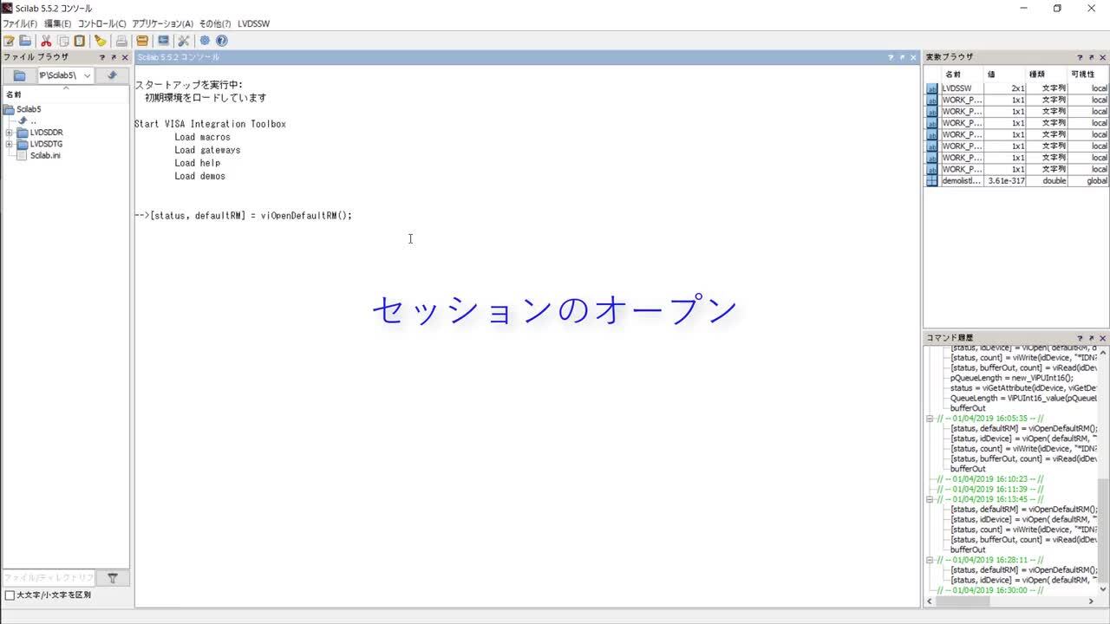Click the red scissors Cut icon
1110x624 pixels.
point(46,41)
